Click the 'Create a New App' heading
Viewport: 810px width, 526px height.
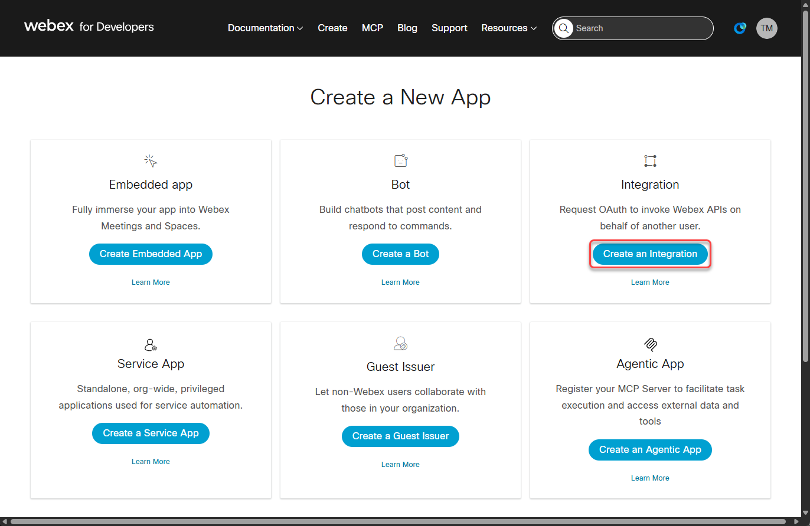[x=400, y=97]
